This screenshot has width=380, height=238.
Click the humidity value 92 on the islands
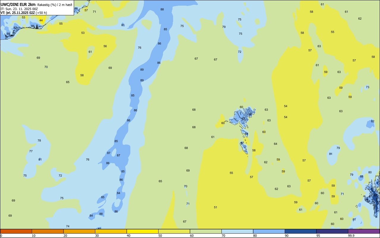243,118
